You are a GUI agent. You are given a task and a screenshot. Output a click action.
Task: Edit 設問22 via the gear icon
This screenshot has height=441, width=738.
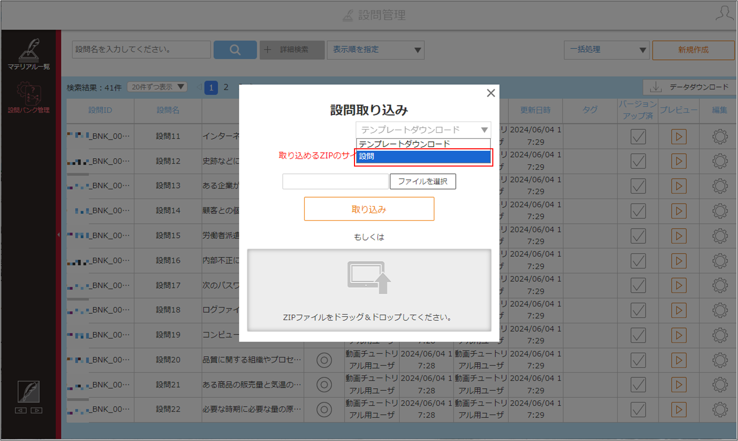tap(720, 409)
